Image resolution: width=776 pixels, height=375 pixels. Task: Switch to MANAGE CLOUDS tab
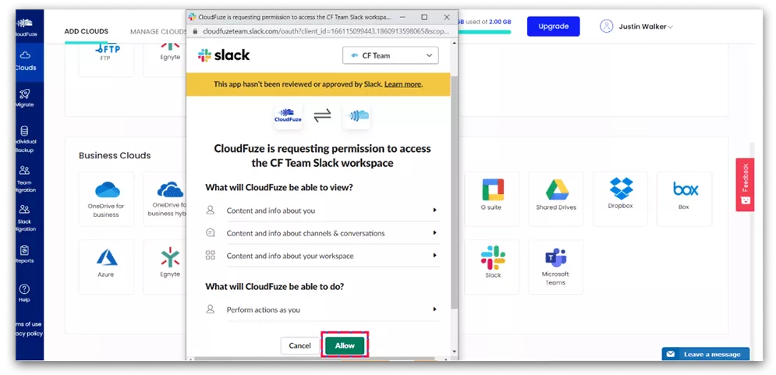point(158,32)
